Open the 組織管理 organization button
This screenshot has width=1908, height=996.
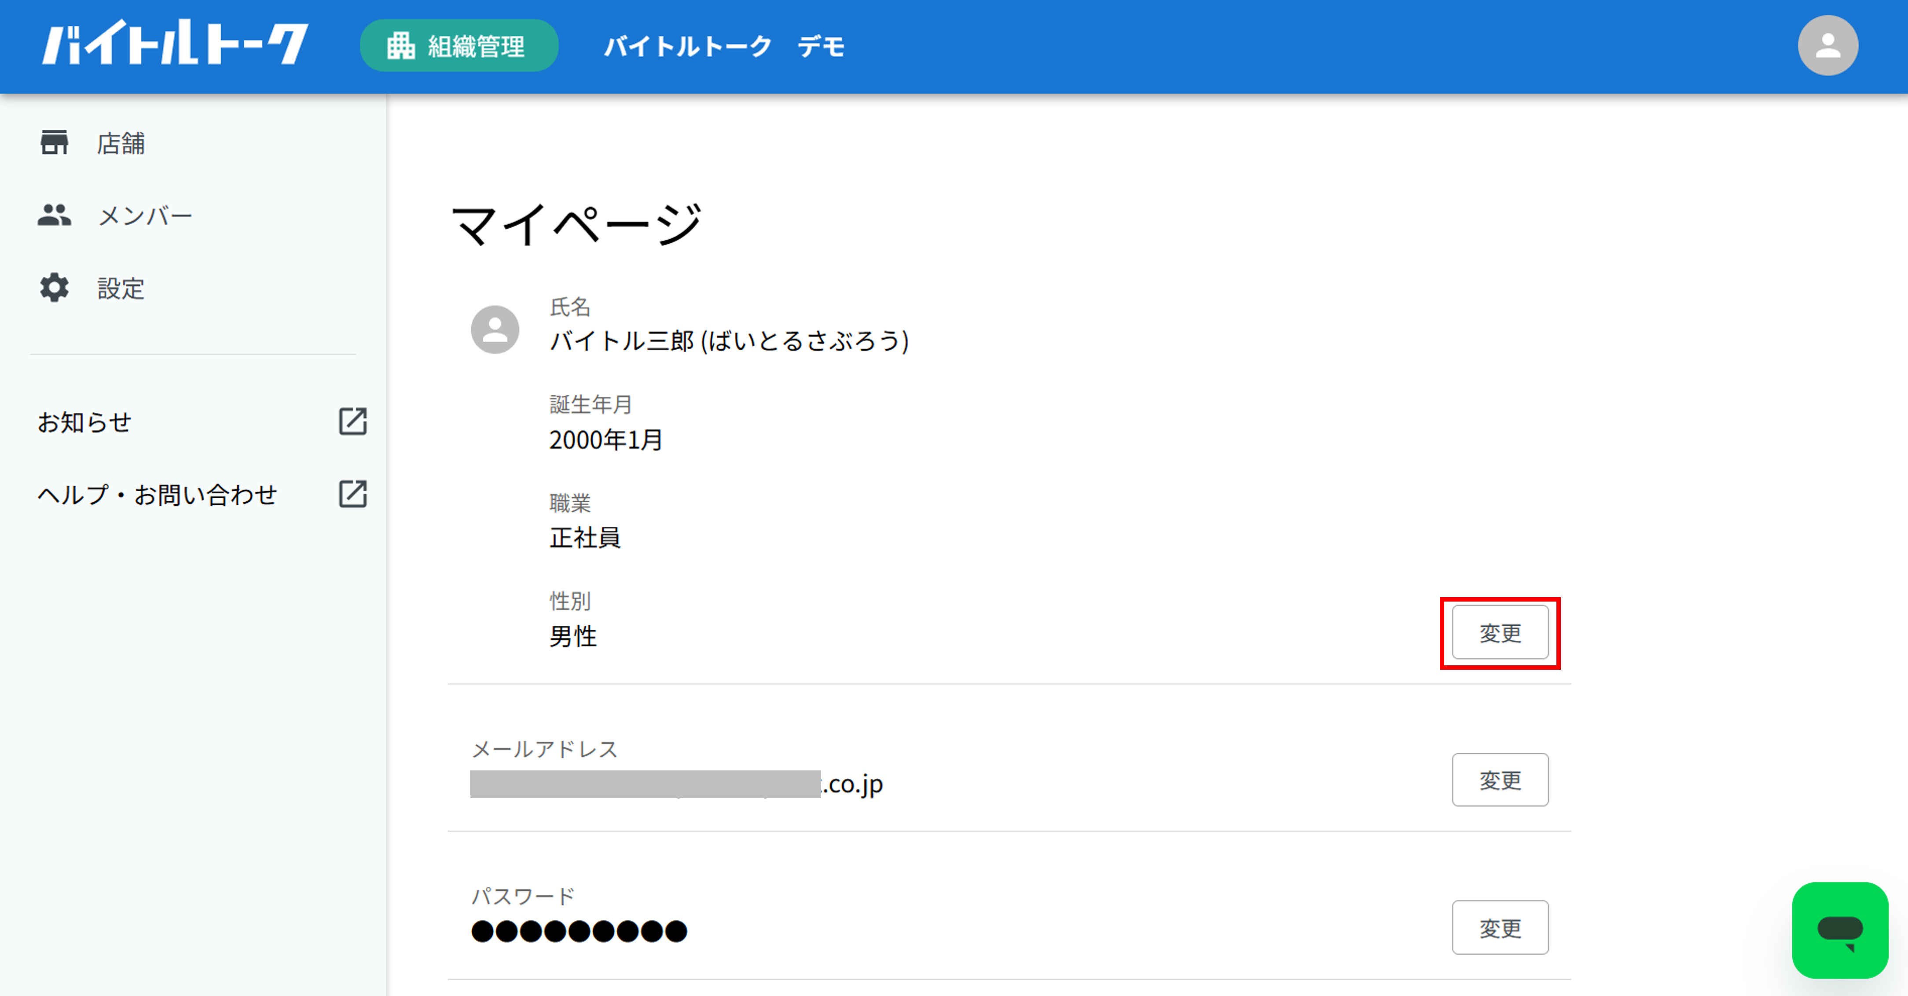click(459, 46)
